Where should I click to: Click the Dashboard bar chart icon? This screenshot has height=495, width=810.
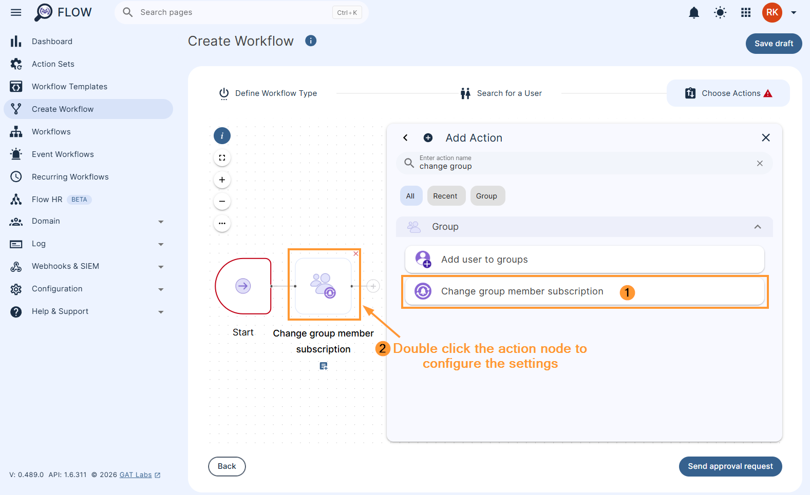pos(16,42)
